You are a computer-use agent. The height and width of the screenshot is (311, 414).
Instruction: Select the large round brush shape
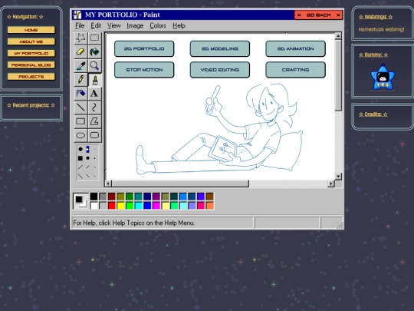coord(80,149)
